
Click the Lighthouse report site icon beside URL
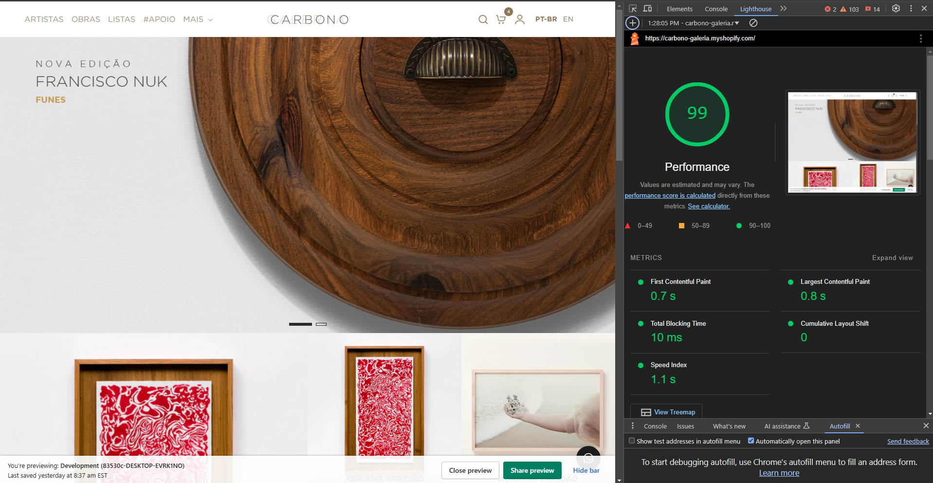point(635,38)
